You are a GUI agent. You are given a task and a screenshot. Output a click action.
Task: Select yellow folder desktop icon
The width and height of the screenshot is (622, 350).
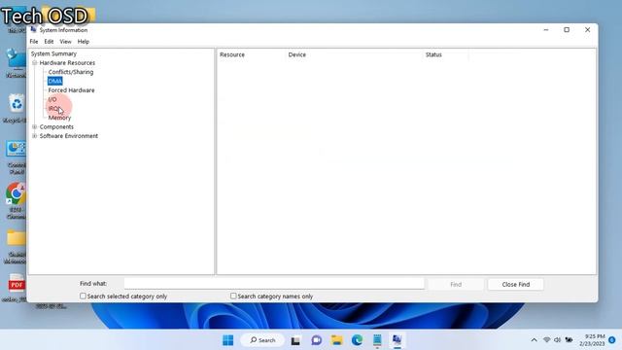click(x=16, y=246)
